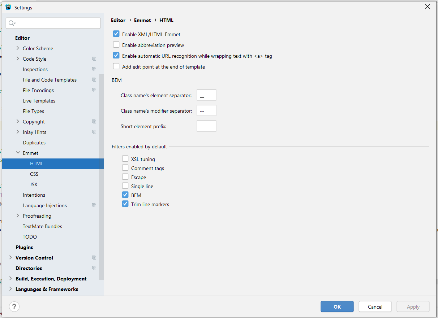Click the help question mark icon

(14, 307)
